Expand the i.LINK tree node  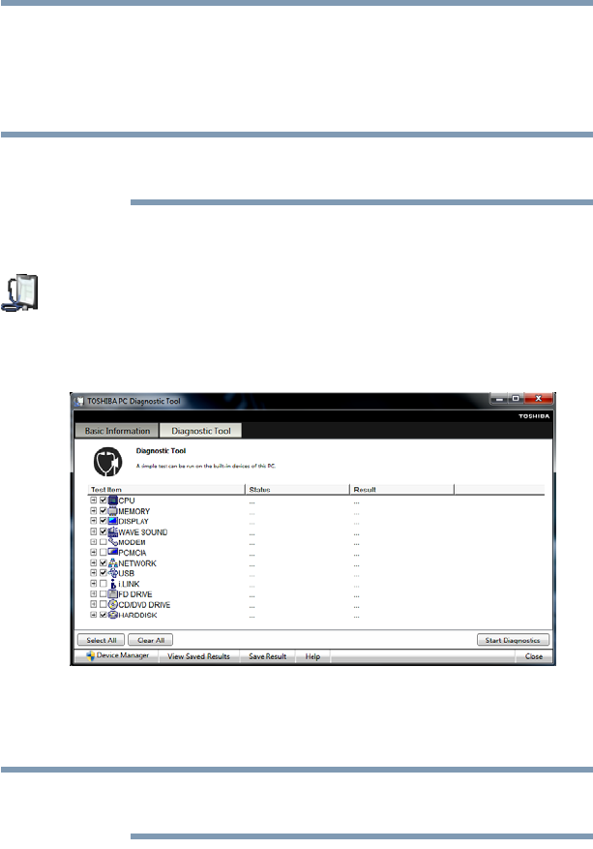point(93,584)
